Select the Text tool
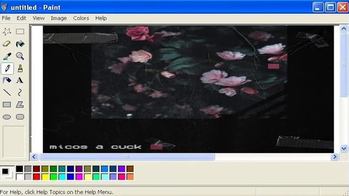Screen dimensions: 349x196 tap(20, 80)
